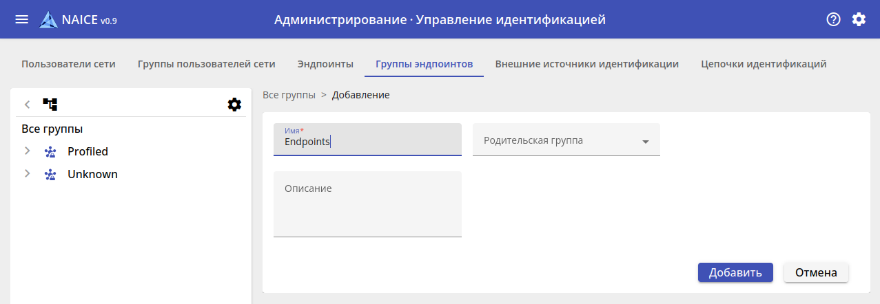Click the Profiled group icon
This screenshot has width=880, height=304.
50,152
